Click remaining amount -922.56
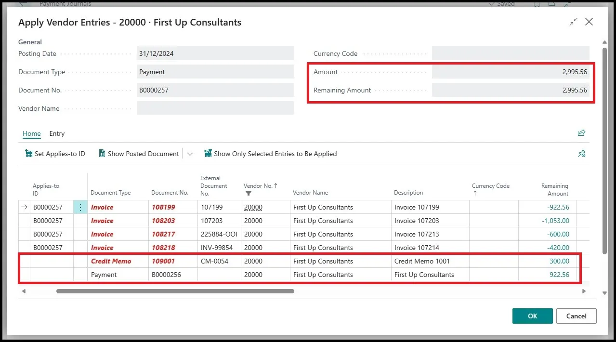Image resolution: width=616 pixels, height=342 pixels. coord(558,207)
